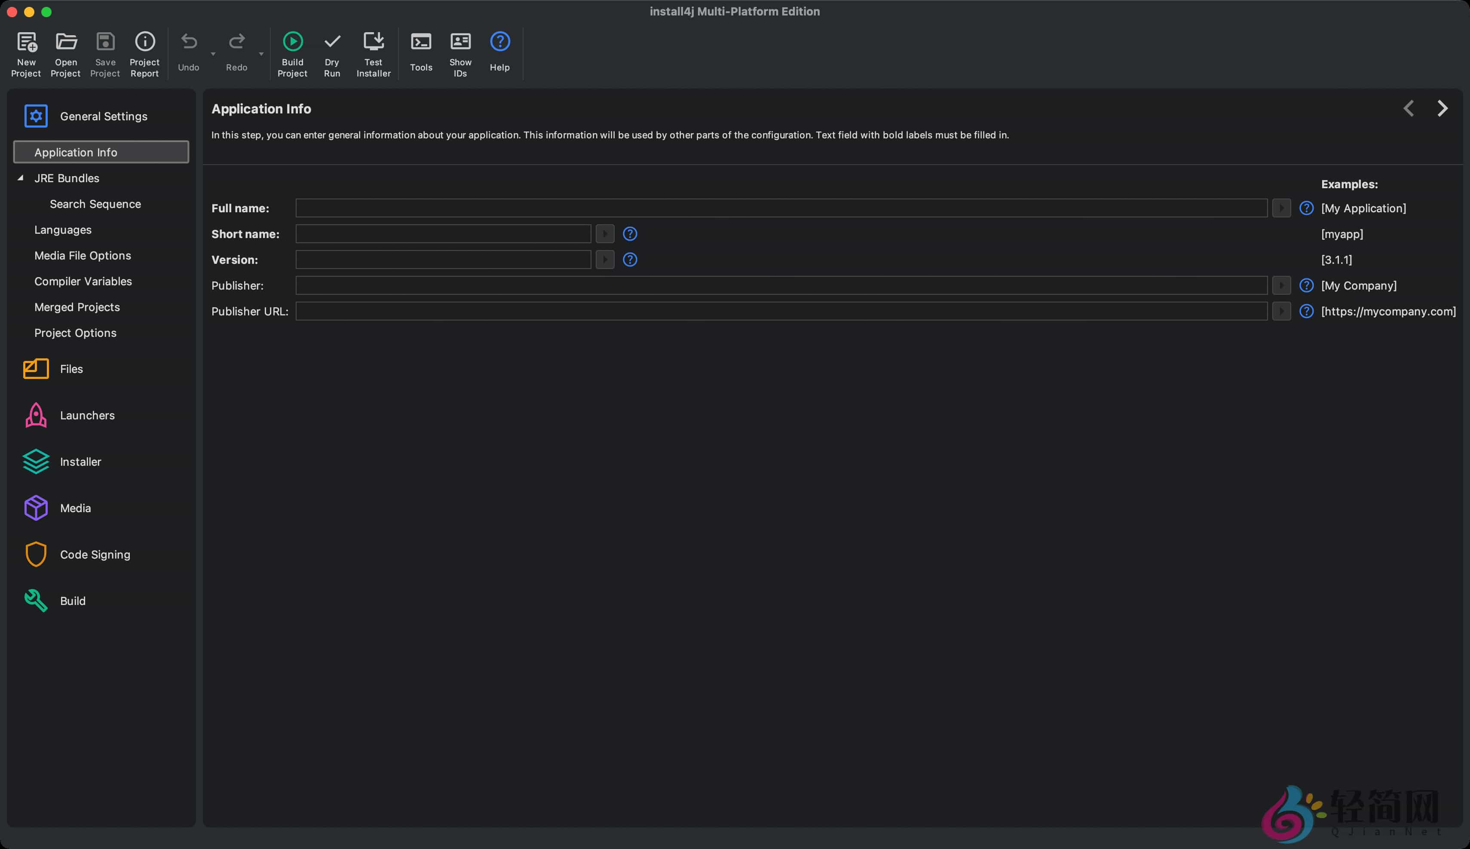Create a new project from the toolbar
The height and width of the screenshot is (849, 1470).
tap(26, 54)
